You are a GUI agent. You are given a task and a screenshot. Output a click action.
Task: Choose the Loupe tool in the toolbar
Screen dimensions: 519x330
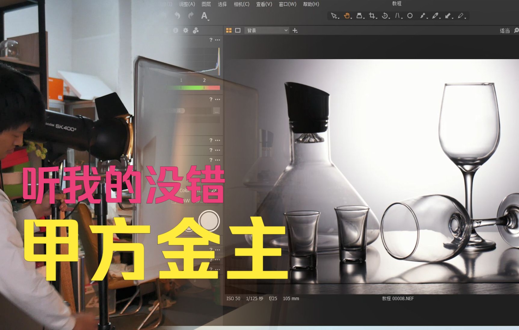[359, 16]
